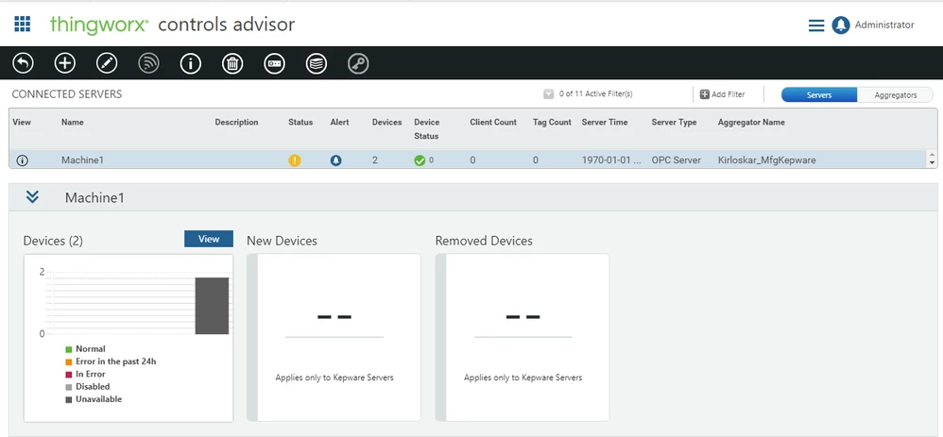Image resolution: width=943 pixels, height=437 pixels.
Task: Click the Unavailable legend entry
Action: coord(94,399)
